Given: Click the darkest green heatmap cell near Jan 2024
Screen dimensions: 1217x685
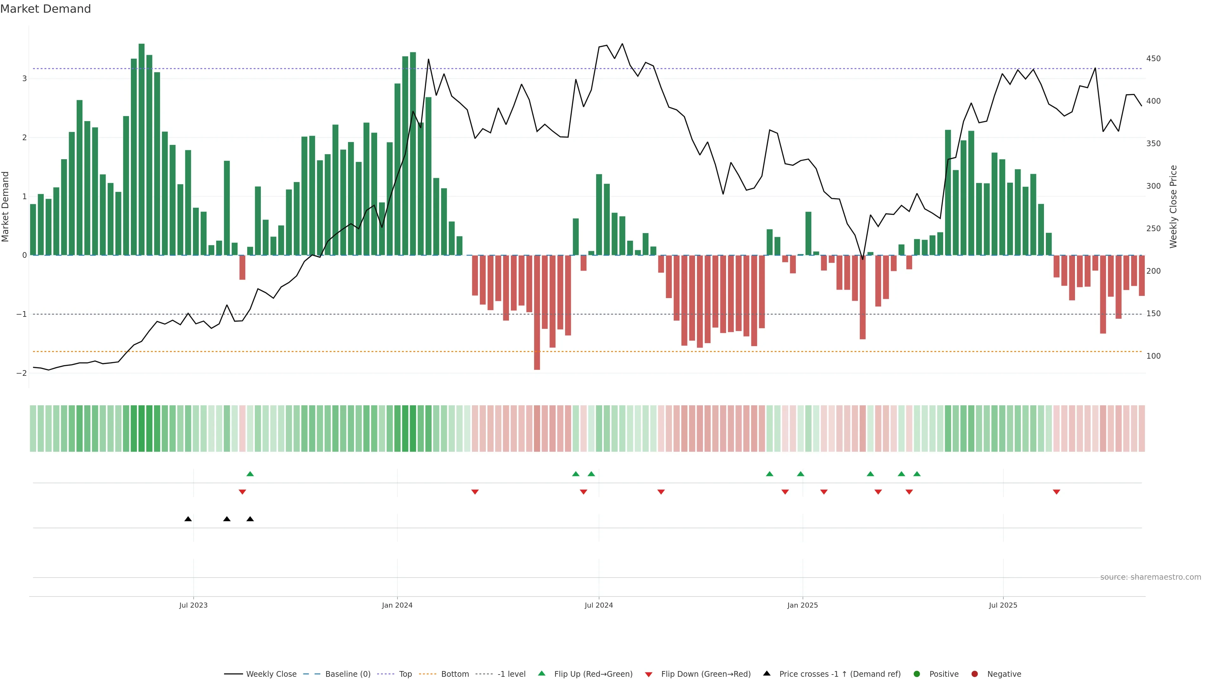Looking at the screenshot, I should coord(412,428).
